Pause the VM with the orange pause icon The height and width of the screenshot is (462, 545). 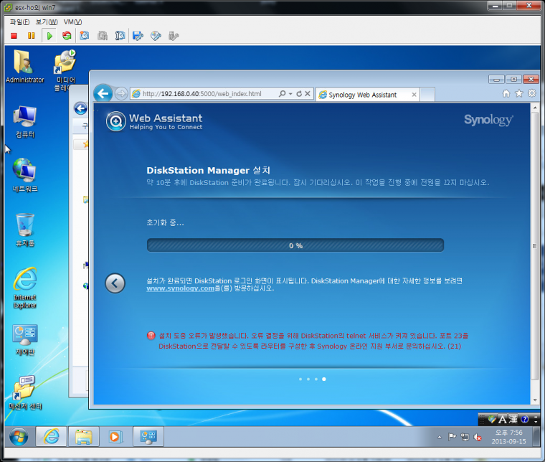point(32,36)
